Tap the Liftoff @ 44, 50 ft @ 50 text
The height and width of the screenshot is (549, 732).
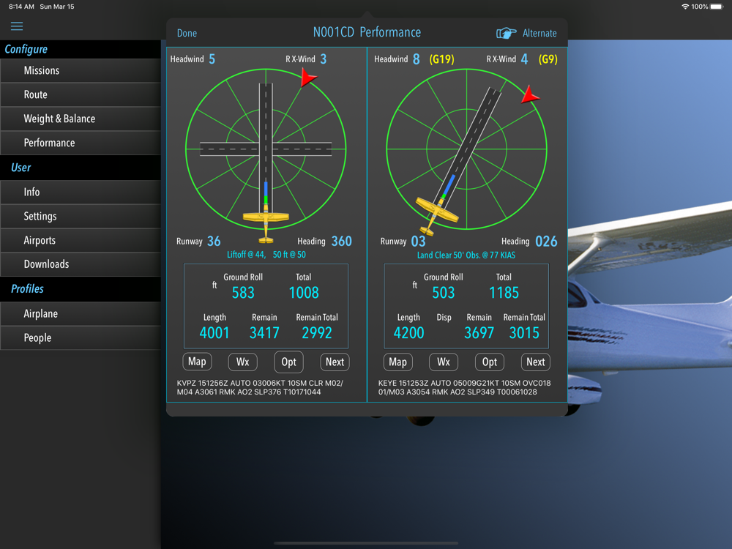coord(266,255)
